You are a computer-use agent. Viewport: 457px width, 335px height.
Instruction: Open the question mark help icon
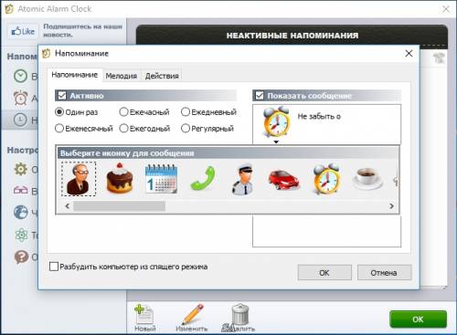click(x=21, y=256)
